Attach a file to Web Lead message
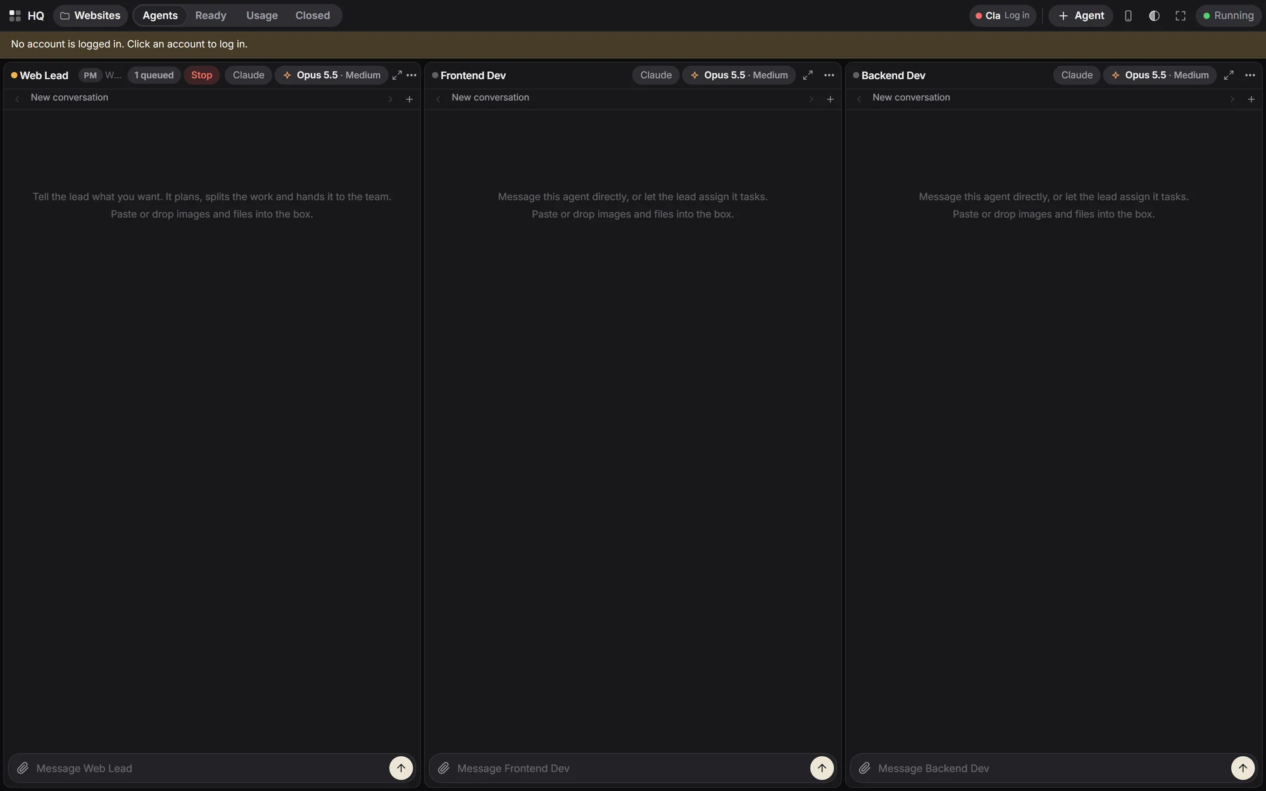The width and height of the screenshot is (1266, 791). 23,768
